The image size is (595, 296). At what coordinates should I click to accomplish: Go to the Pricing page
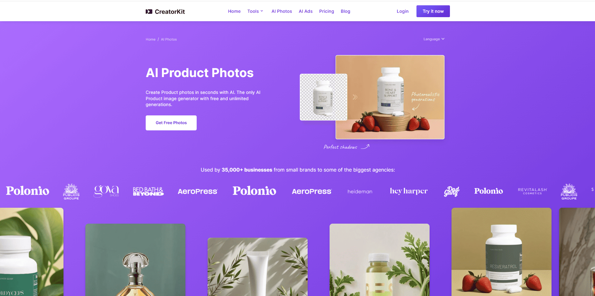tap(326, 11)
